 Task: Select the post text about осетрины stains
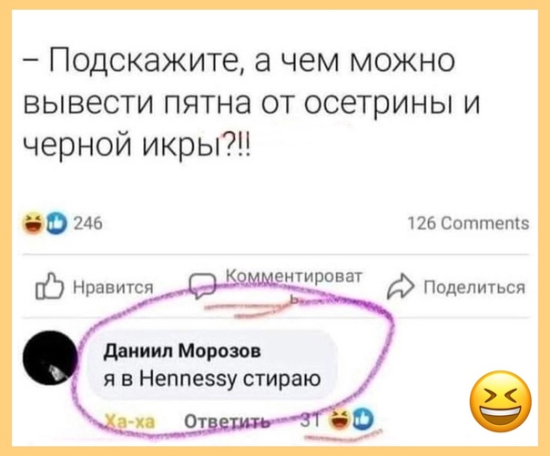click(x=251, y=104)
